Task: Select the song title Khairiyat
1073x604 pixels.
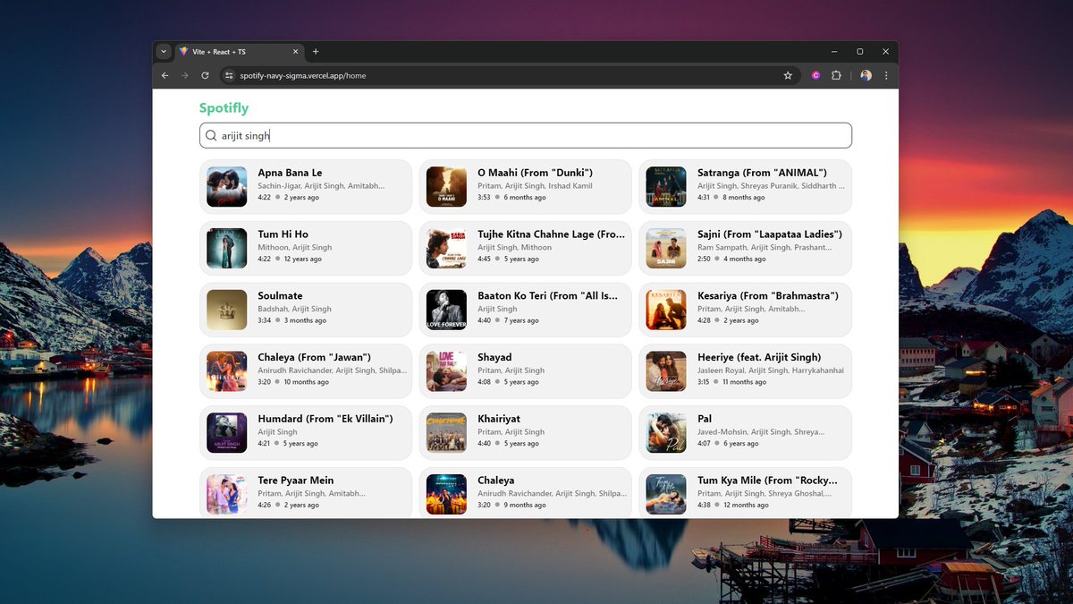Action: (499, 419)
